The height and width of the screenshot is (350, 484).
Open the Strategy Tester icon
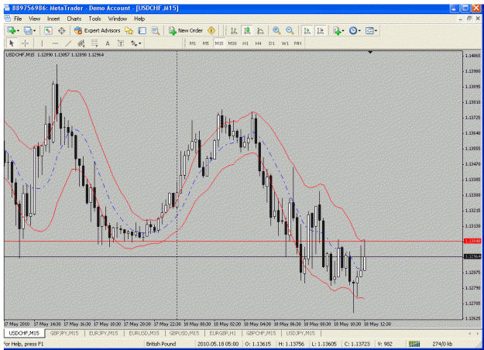click(155, 30)
